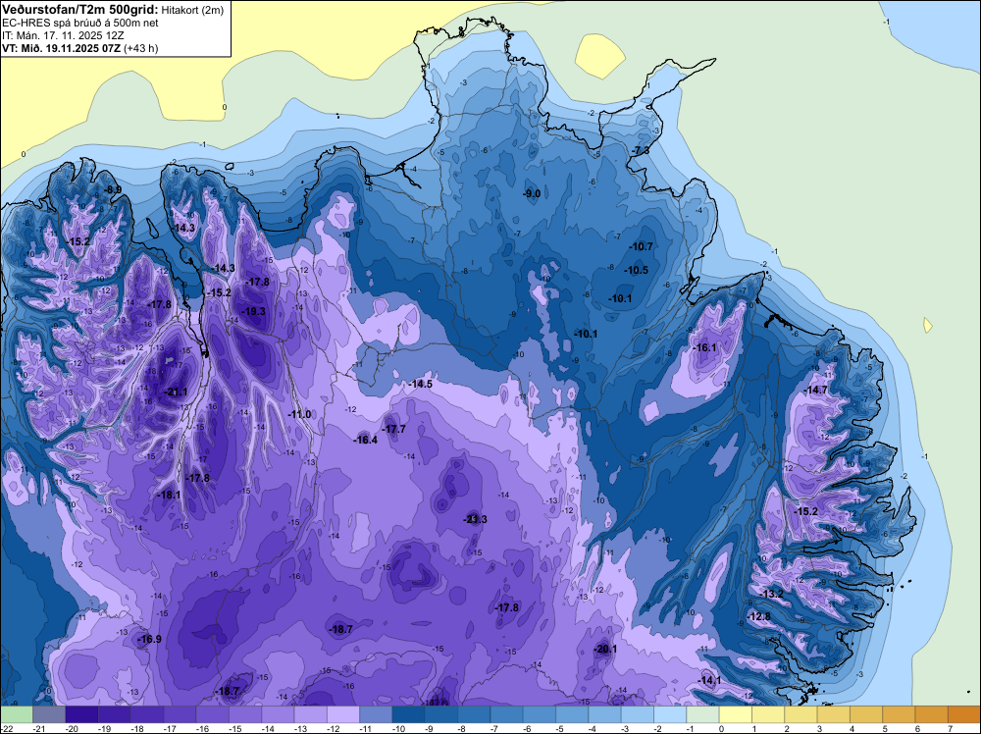This screenshot has height=734, width=981.
Task: Click the initial time 'IT: Mán. 17. 11. 2025 12Z'
Action: tap(63, 35)
